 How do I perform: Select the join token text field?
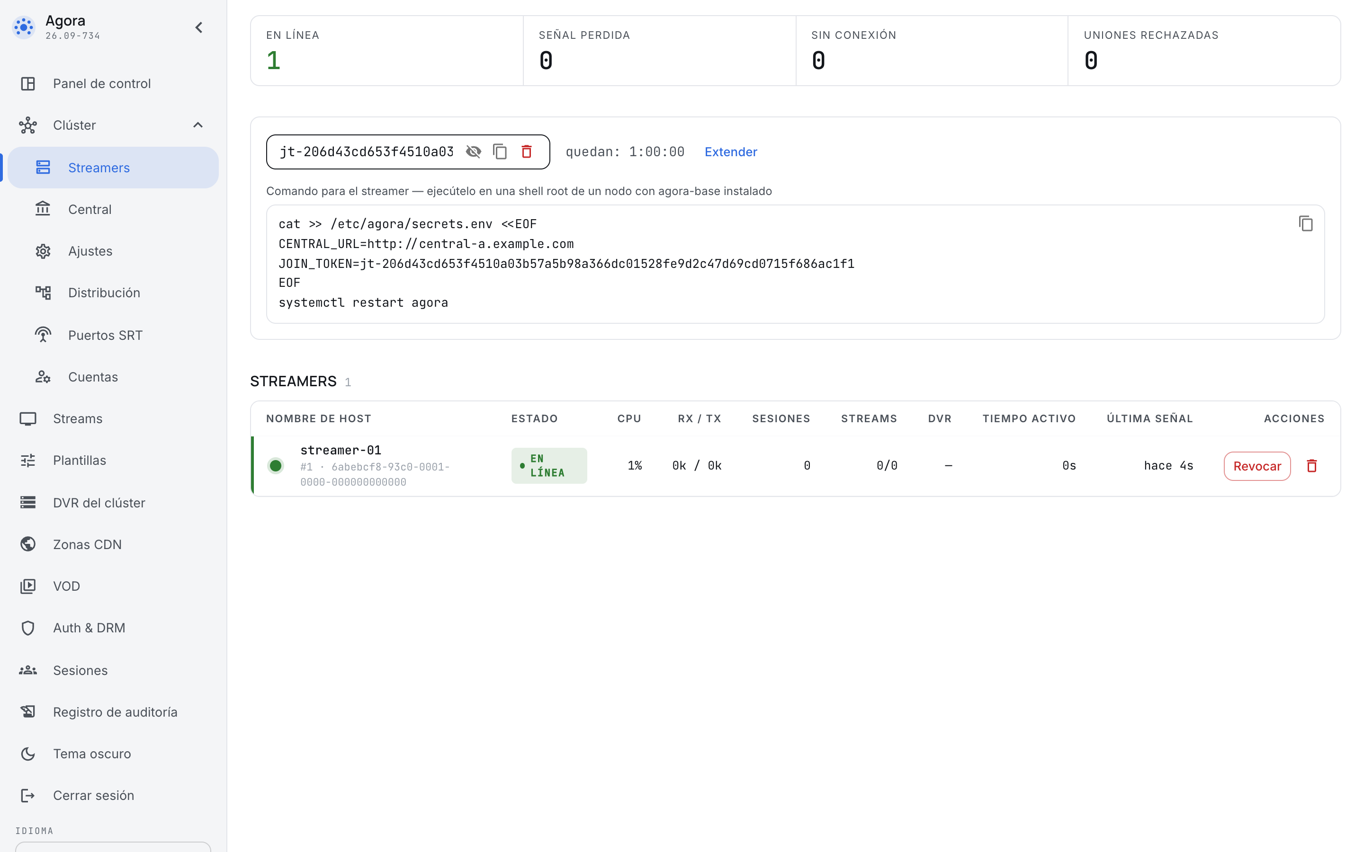367,151
